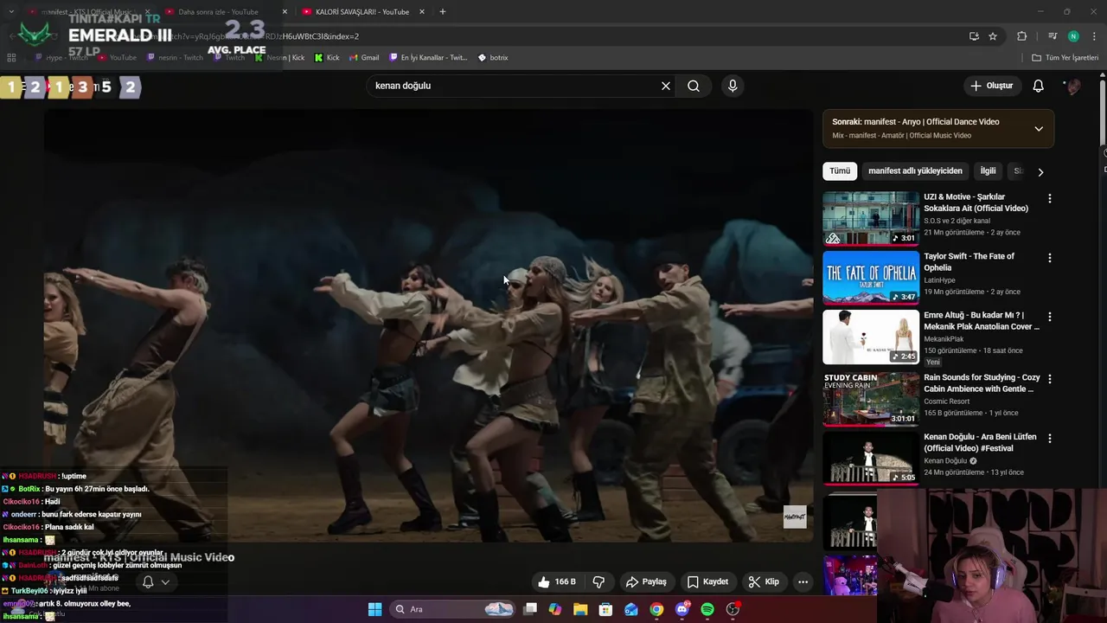Create a clip with Klip scissors button
The height and width of the screenshot is (623, 1107).
point(764,581)
